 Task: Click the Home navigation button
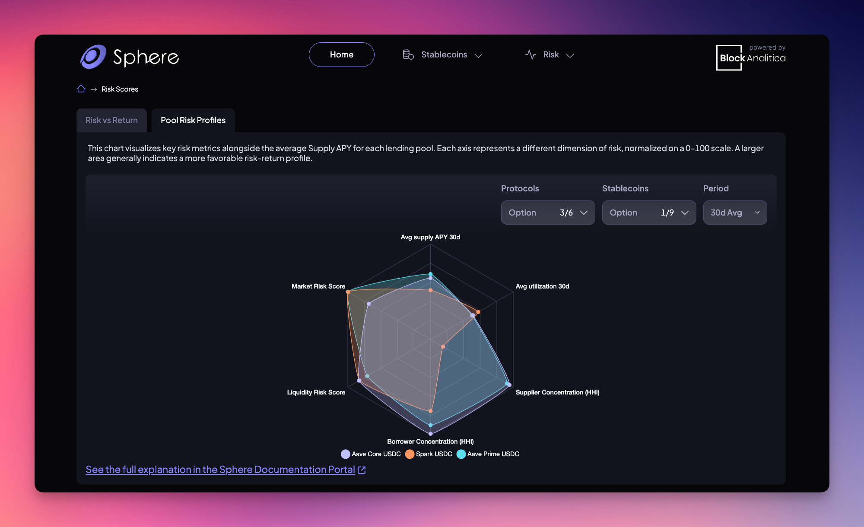(x=342, y=54)
